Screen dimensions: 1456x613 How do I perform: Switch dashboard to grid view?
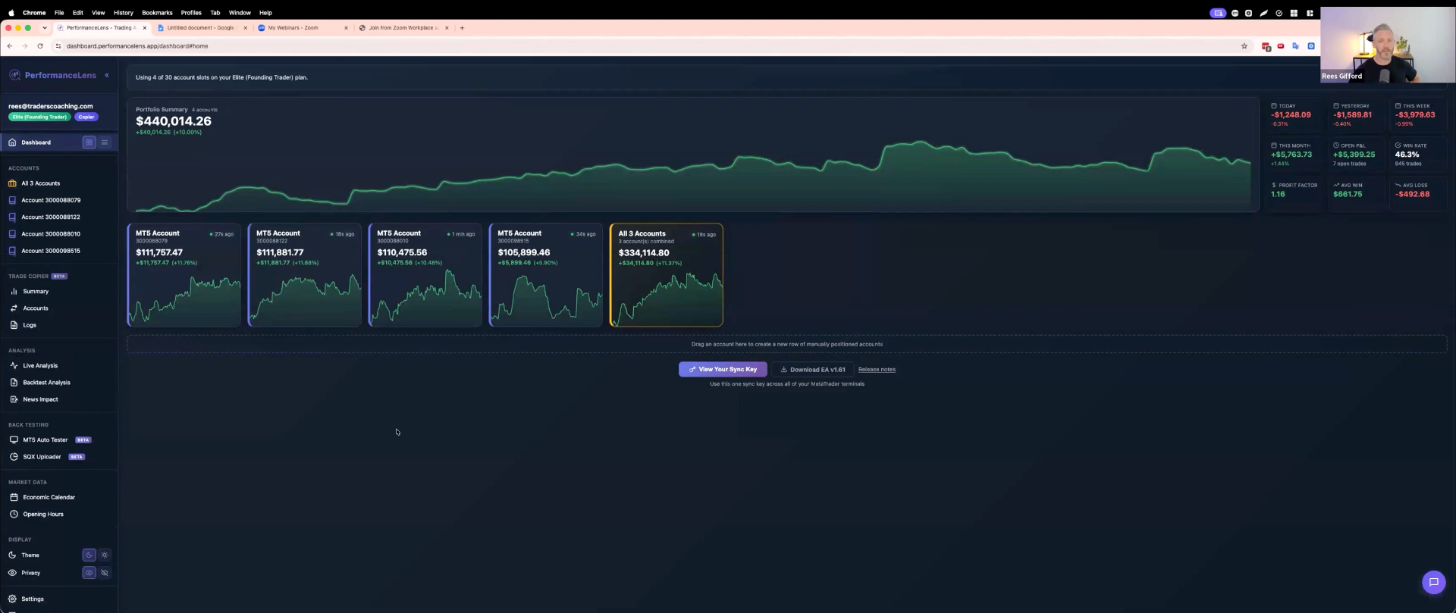click(89, 142)
